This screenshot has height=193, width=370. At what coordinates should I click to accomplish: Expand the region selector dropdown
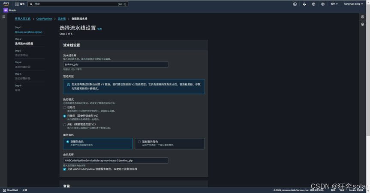(334, 4)
